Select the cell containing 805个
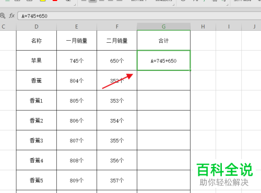261x193 pixels. tap(77, 100)
